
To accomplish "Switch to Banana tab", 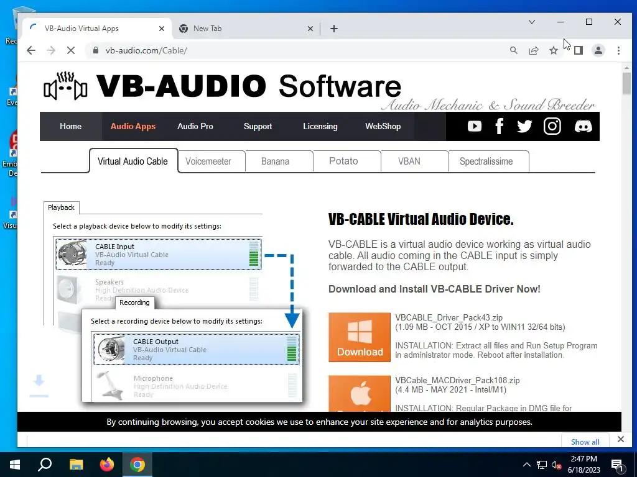I will click(x=275, y=161).
